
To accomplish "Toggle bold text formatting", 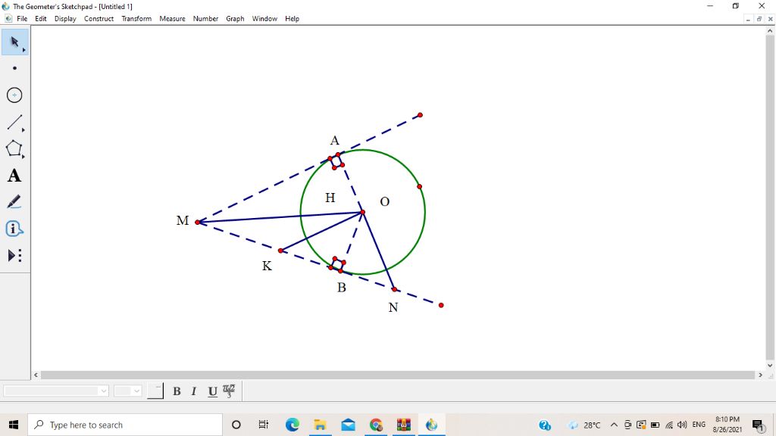I will click(x=177, y=391).
